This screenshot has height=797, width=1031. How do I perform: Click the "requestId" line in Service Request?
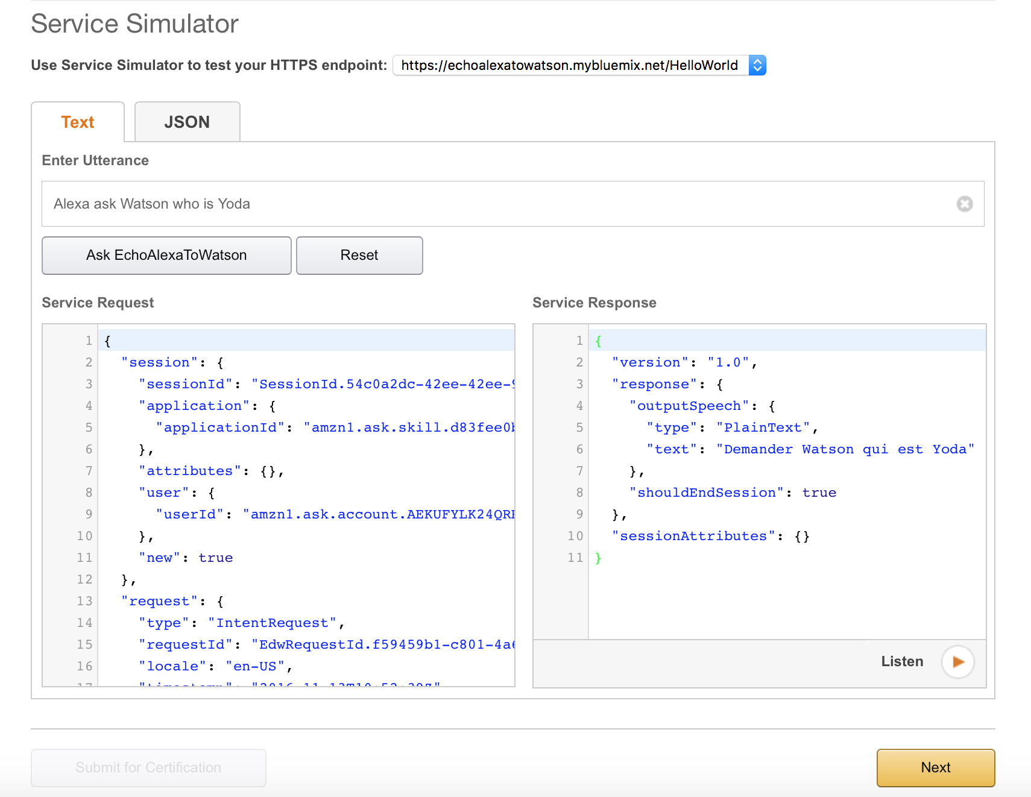point(326,644)
